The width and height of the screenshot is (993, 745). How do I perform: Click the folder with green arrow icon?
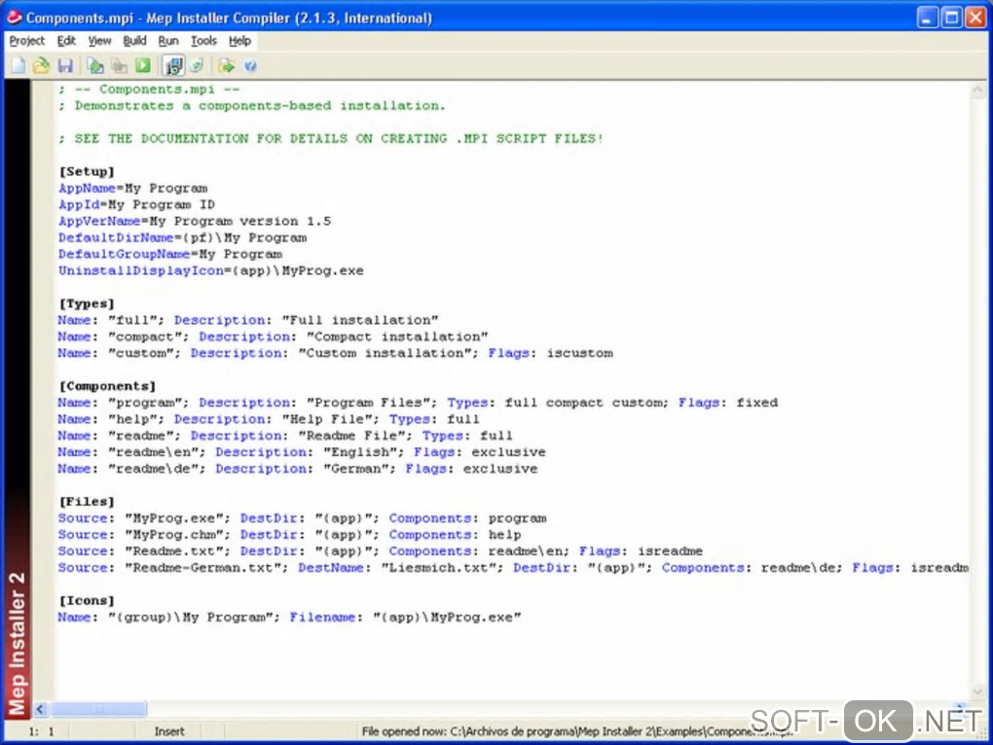[226, 66]
